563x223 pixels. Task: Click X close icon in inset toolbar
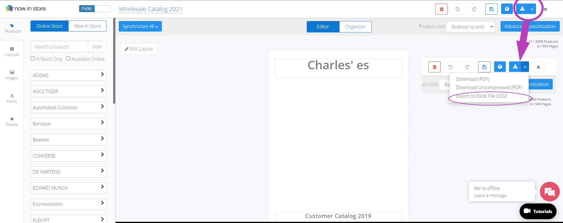pos(538,67)
